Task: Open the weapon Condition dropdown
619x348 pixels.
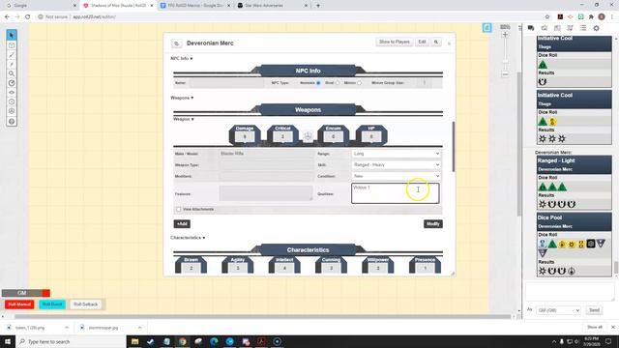Action: (396, 176)
